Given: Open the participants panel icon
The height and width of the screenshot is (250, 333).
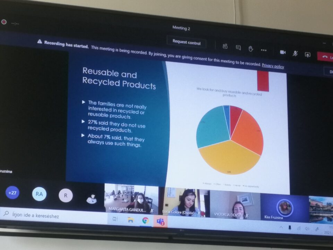Looking at the screenshot, I should (x=225, y=47).
